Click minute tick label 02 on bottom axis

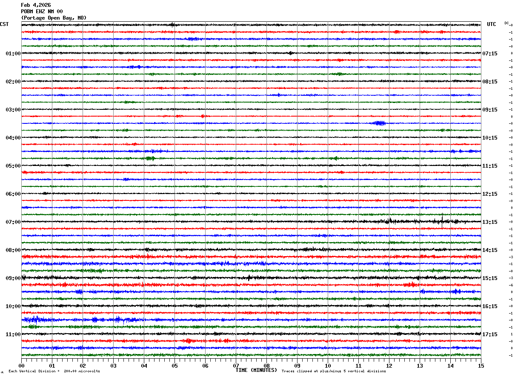click(x=83, y=366)
